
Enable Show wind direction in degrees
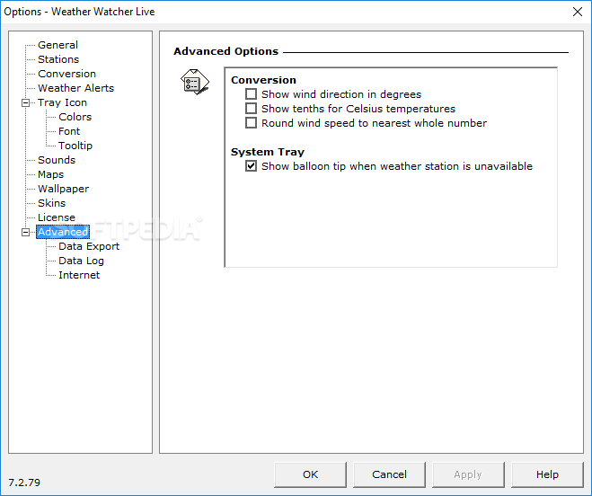251,94
